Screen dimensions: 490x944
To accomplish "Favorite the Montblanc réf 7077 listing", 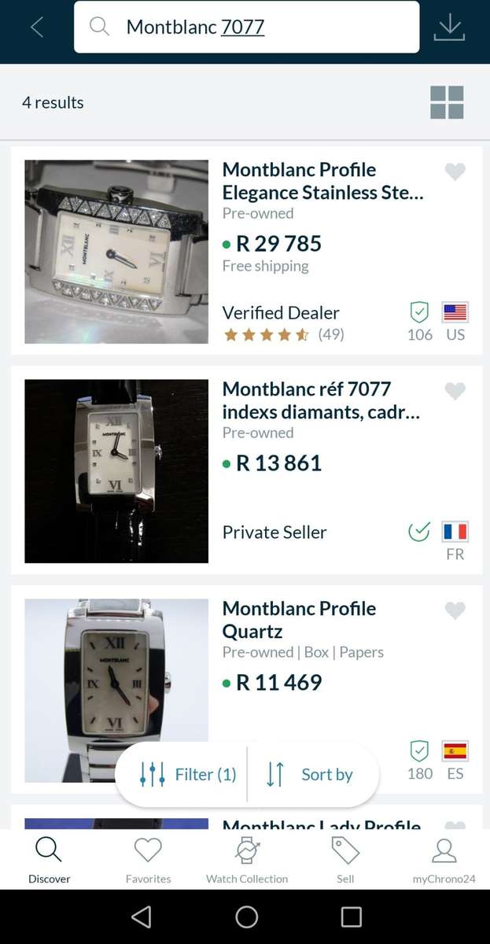I will point(455,391).
